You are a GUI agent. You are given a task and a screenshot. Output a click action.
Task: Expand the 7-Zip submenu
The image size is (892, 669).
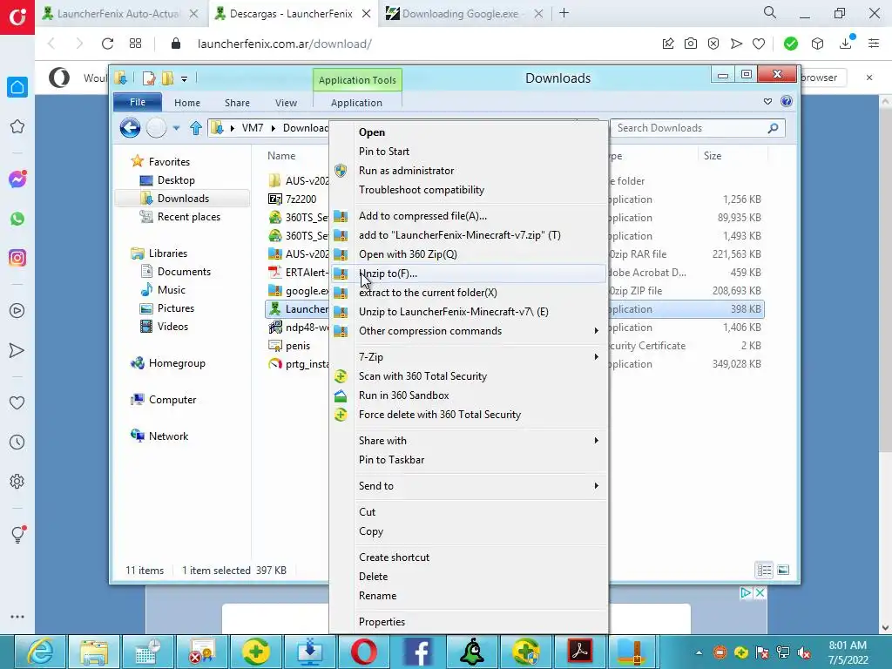[x=468, y=357]
